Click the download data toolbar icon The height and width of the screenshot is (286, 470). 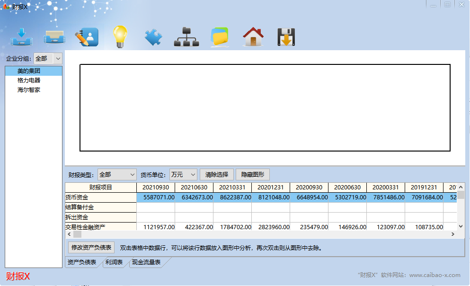click(x=21, y=36)
